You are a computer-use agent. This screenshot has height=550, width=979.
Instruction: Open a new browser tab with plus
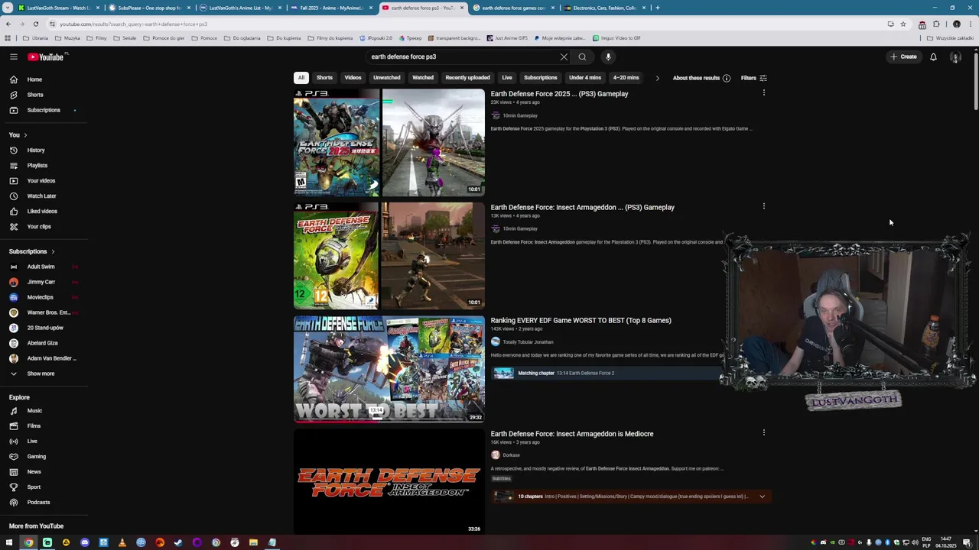pyautogui.click(x=657, y=8)
